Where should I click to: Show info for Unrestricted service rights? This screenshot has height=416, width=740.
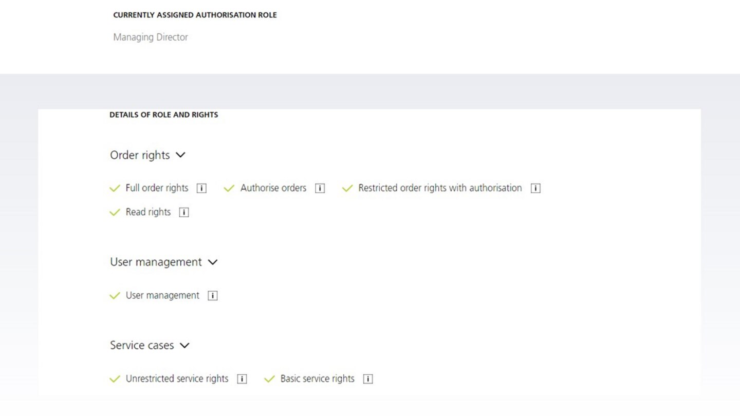tap(242, 379)
